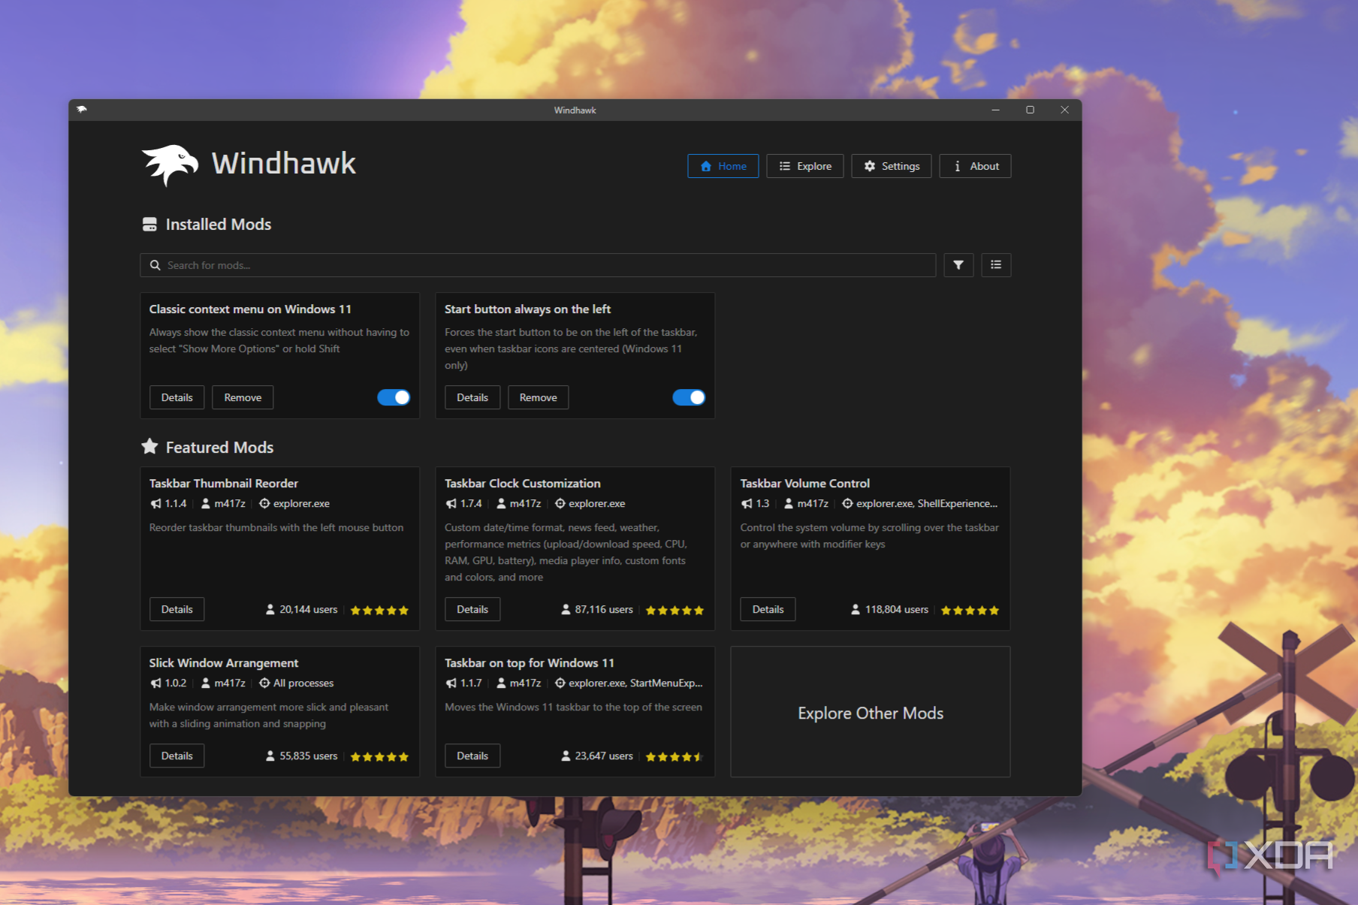
Task: Click Taskbar on top star rating
Action: click(x=674, y=756)
